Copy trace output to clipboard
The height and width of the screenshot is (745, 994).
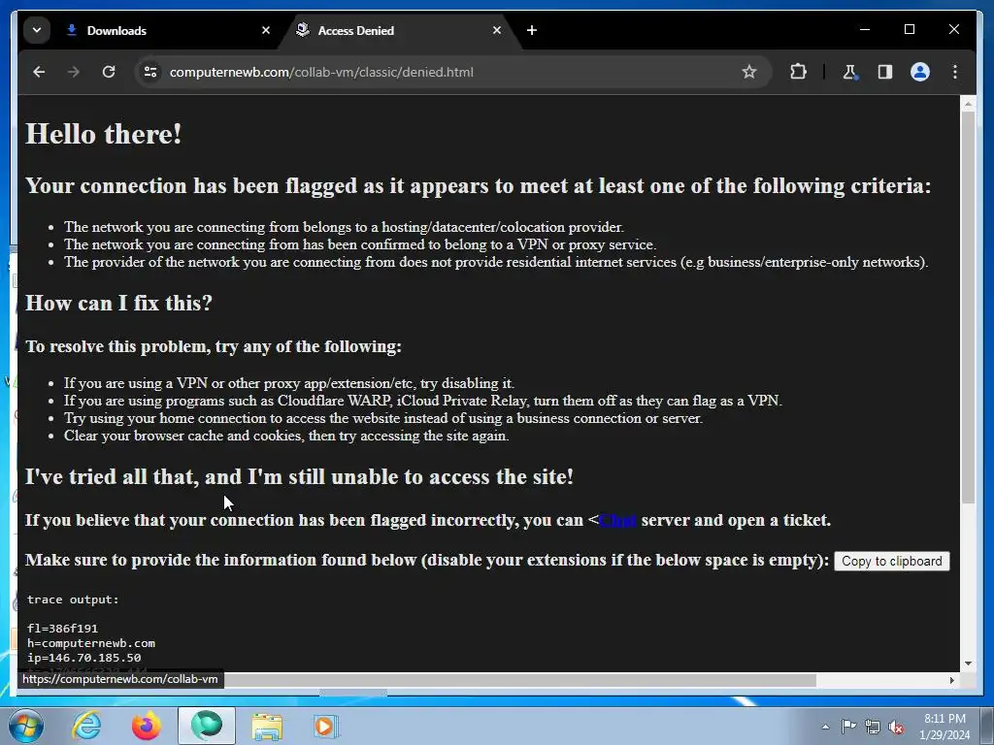point(892,562)
